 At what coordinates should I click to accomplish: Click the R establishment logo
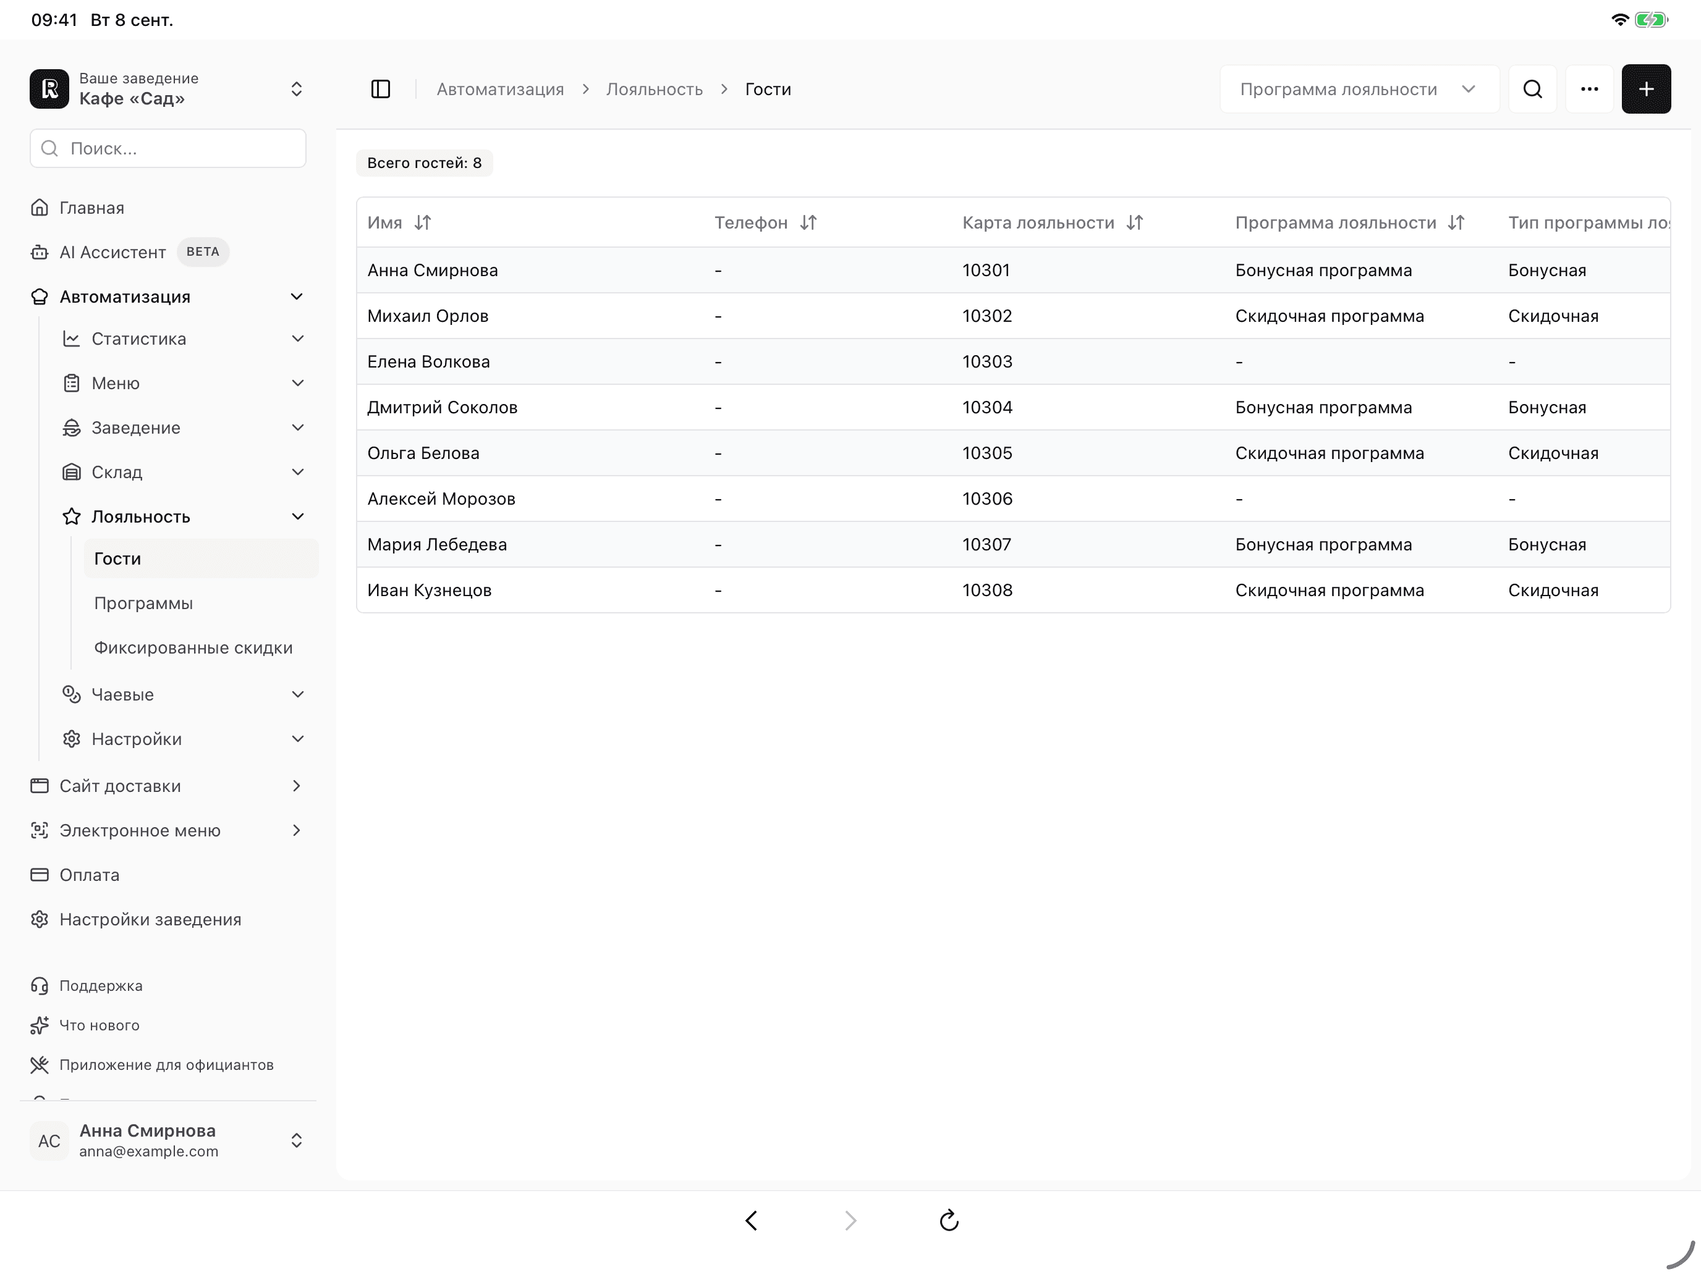49,89
